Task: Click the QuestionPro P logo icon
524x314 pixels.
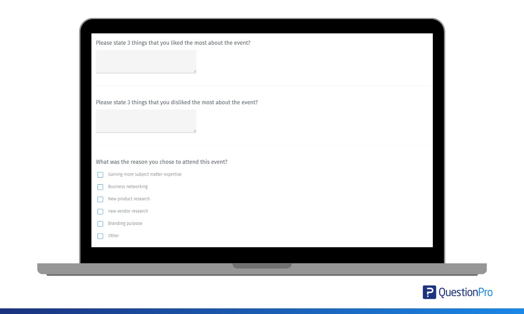Action: coord(429,292)
